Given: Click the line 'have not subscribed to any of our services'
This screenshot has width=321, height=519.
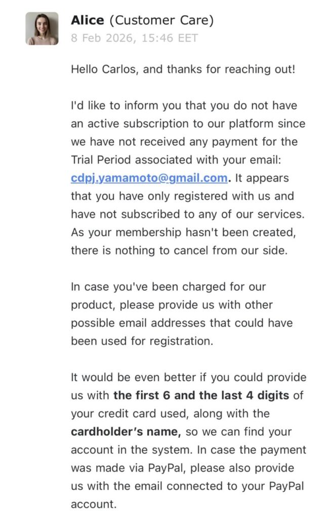Looking at the screenshot, I should (188, 214).
